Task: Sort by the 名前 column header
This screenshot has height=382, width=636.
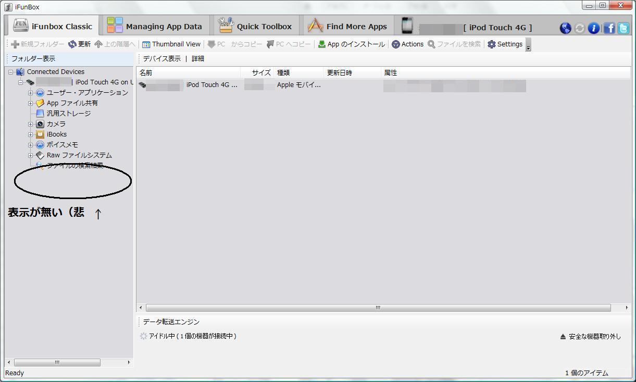Action: [x=189, y=73]
